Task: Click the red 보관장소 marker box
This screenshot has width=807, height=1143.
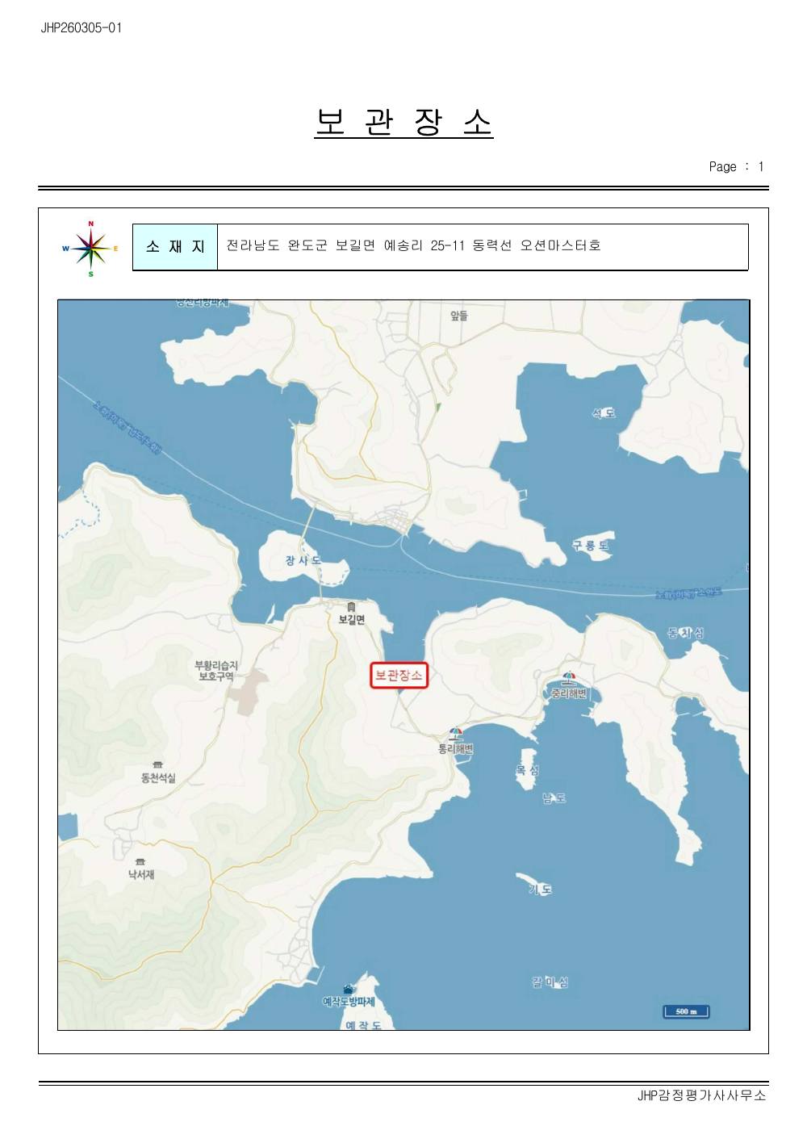Action: point(399,676)
